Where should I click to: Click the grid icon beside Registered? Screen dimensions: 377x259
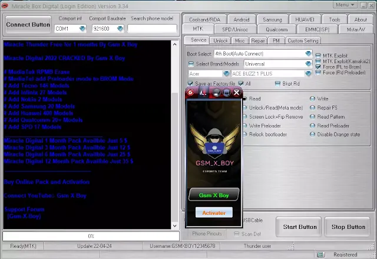[320, 254]
